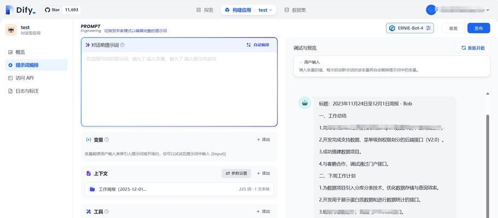Click the 工具 wrench icon

(89, 211)
